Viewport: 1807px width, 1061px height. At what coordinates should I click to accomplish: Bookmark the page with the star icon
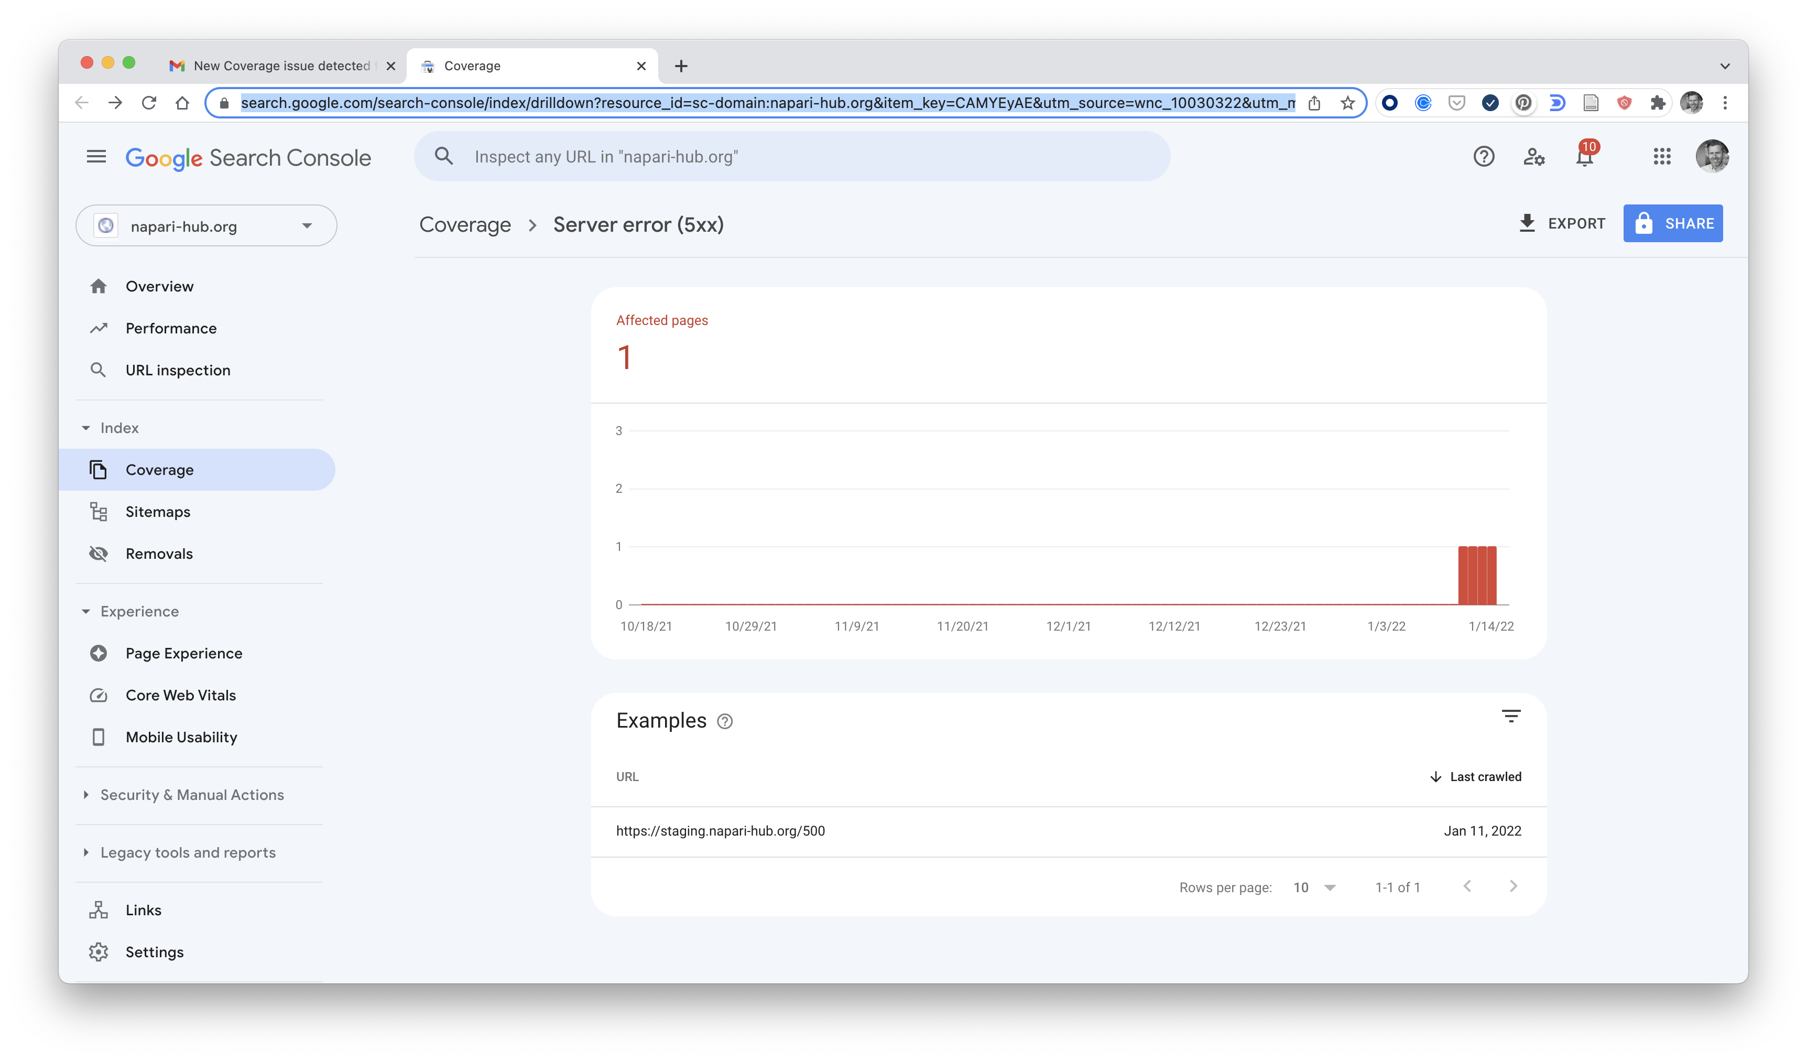(x=1348, y=103)
